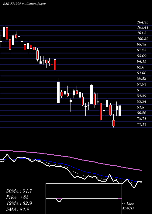Select the 84.89 price axis label
152x214 pixels.
[x=142, y=95]
